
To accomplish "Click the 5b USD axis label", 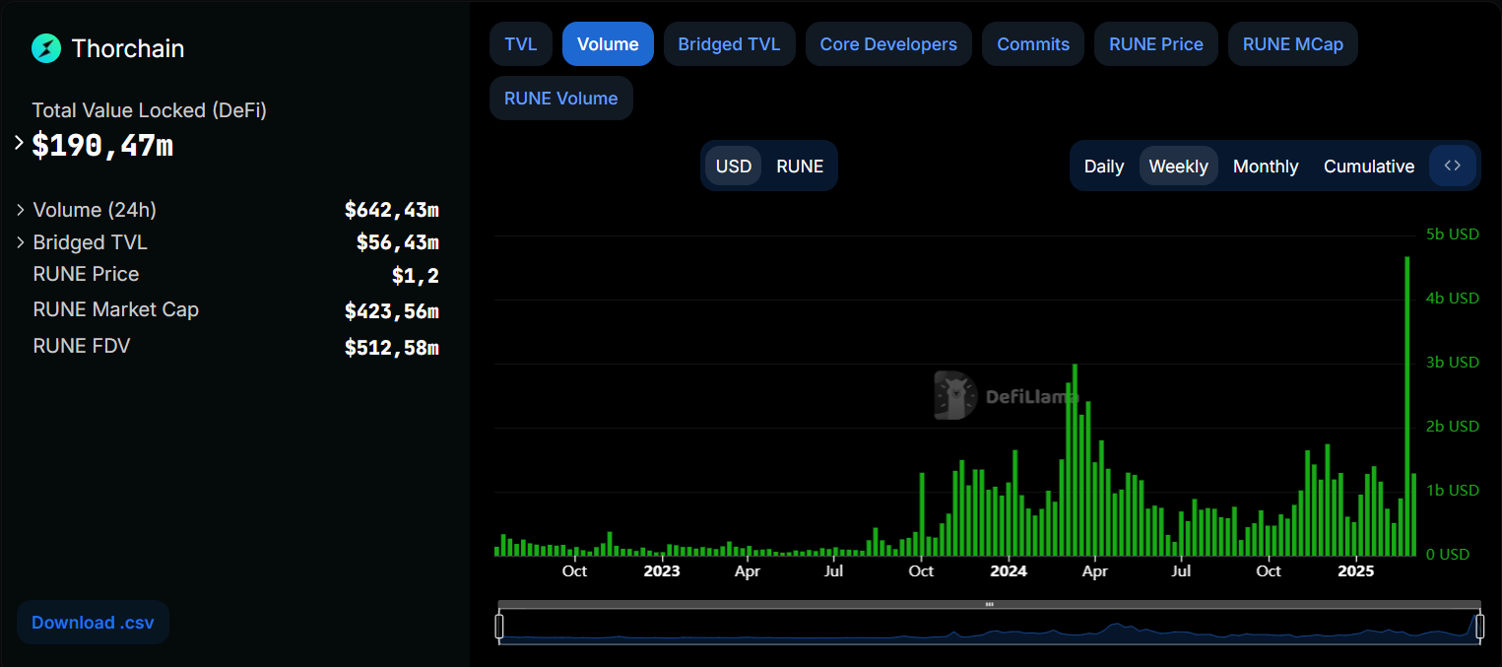I will coord(1453,234).
